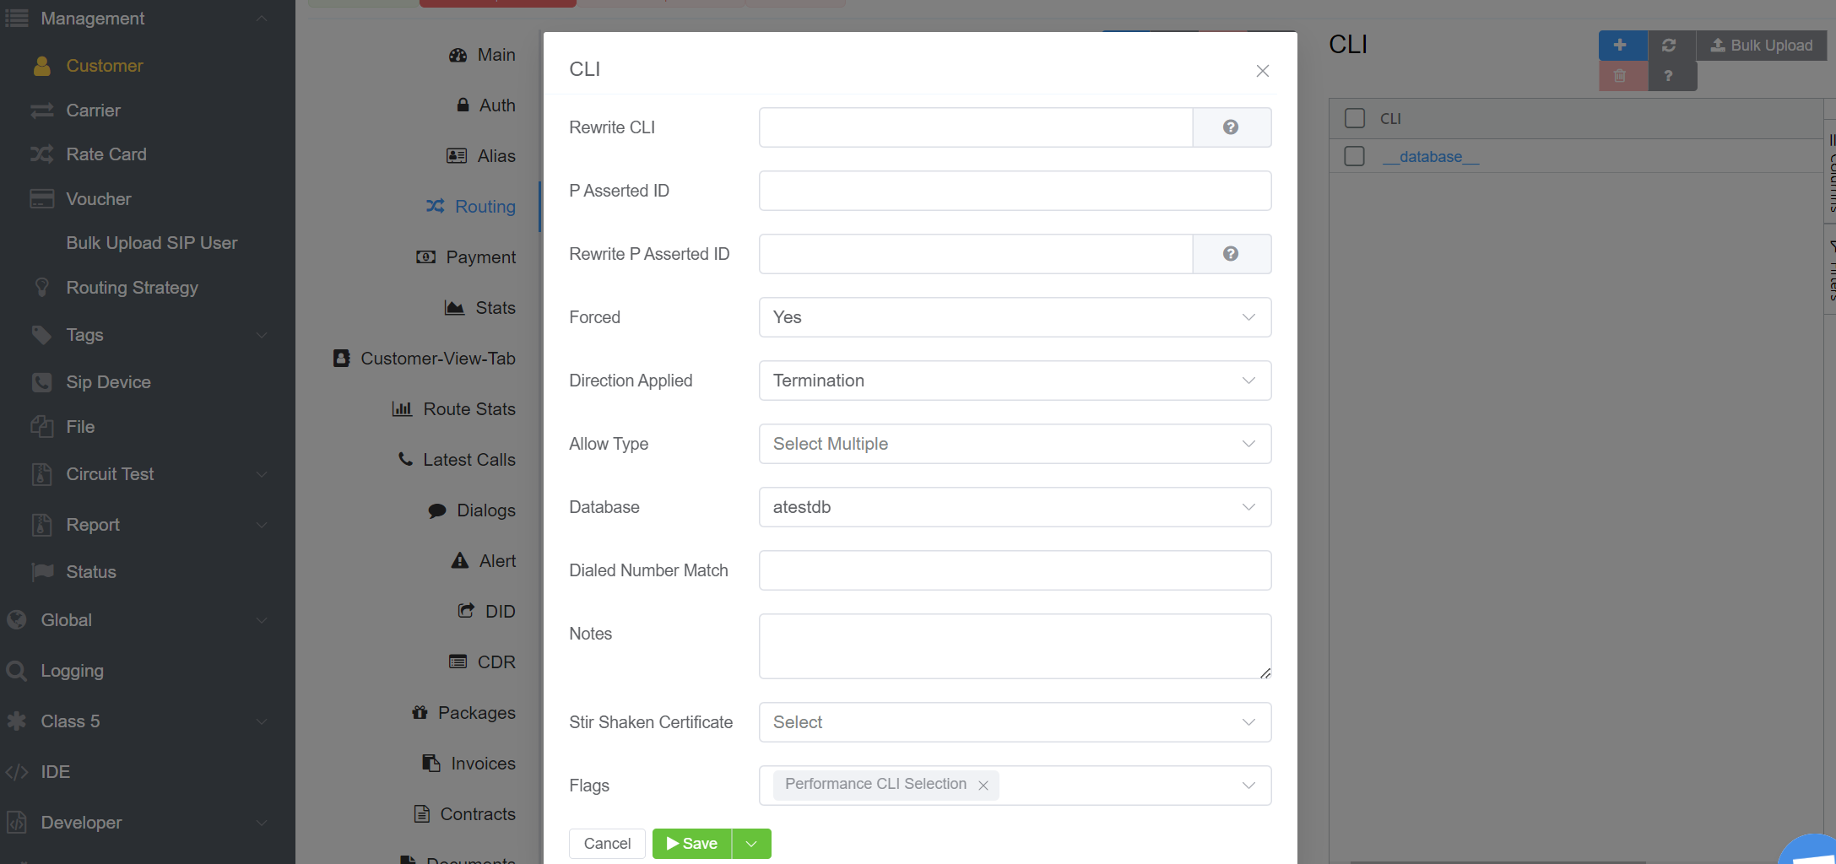
Task: Open the __database__ link
Action: point(1430,157)
